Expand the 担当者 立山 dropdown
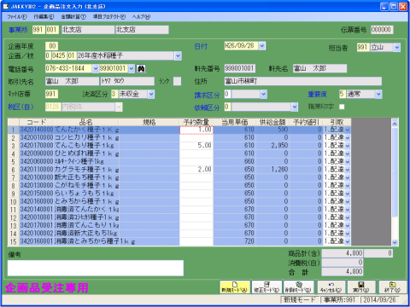Screen dimensions: 410x307 pos(397,48)
